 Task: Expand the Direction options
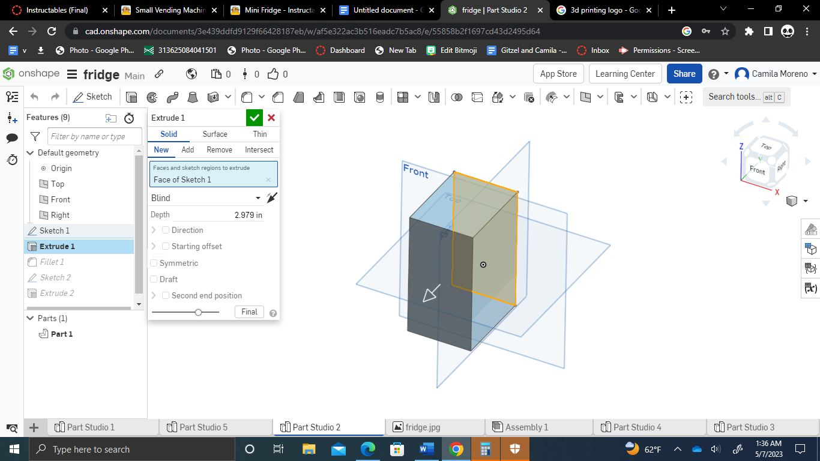[x=155, y=230]
